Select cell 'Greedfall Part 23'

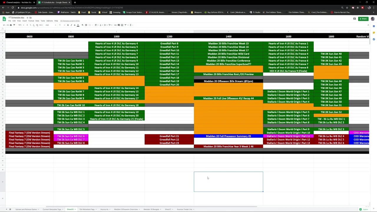click(x=169, y=143)
